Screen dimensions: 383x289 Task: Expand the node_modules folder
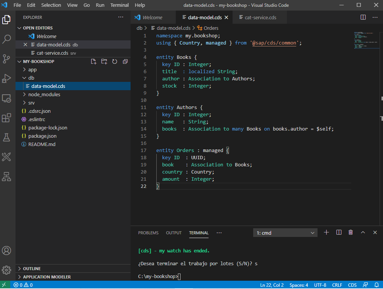point(44,94)
